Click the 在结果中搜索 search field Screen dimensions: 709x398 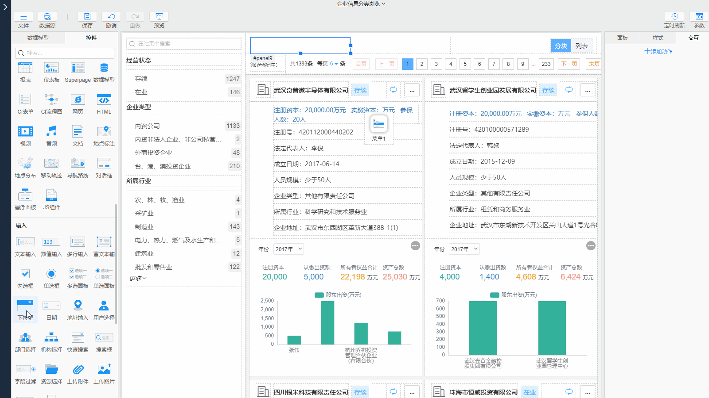click(183, 44)
